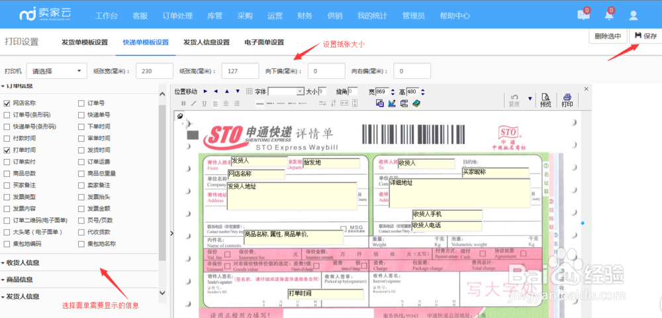Adjust width value with 宽 stepper
The image size is (662, 318).
click(393, 91)
